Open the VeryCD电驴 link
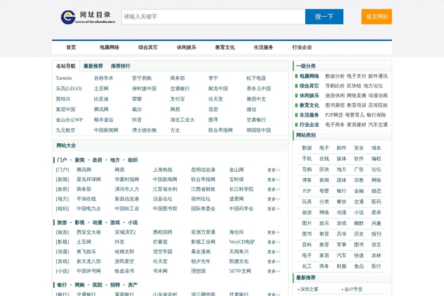This screenshot has width=444, height=296. pos(242,242)
